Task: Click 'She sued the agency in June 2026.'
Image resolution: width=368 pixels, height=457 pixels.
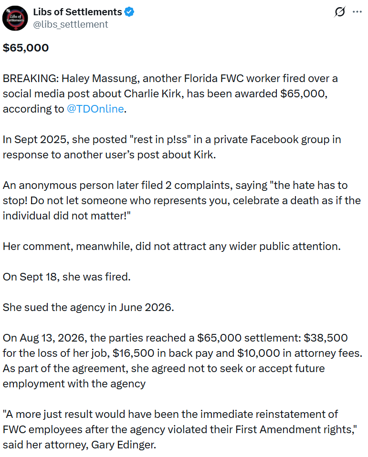Action: coord(88,307)
